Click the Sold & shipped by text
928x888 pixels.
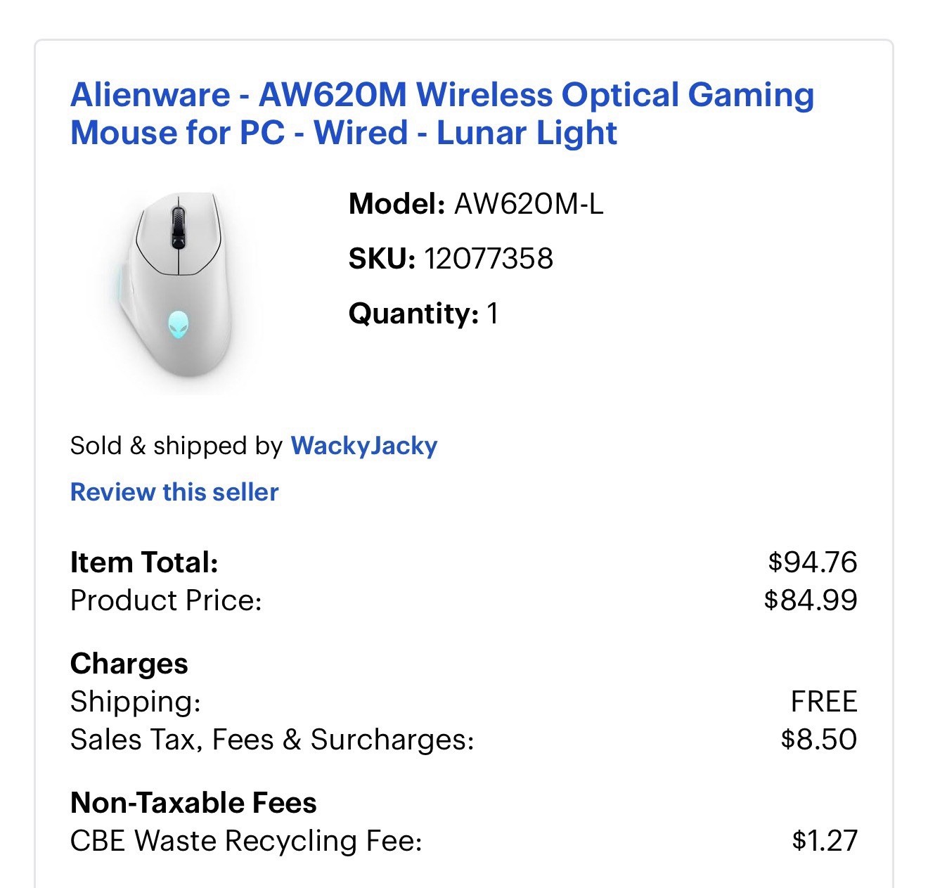176,446
